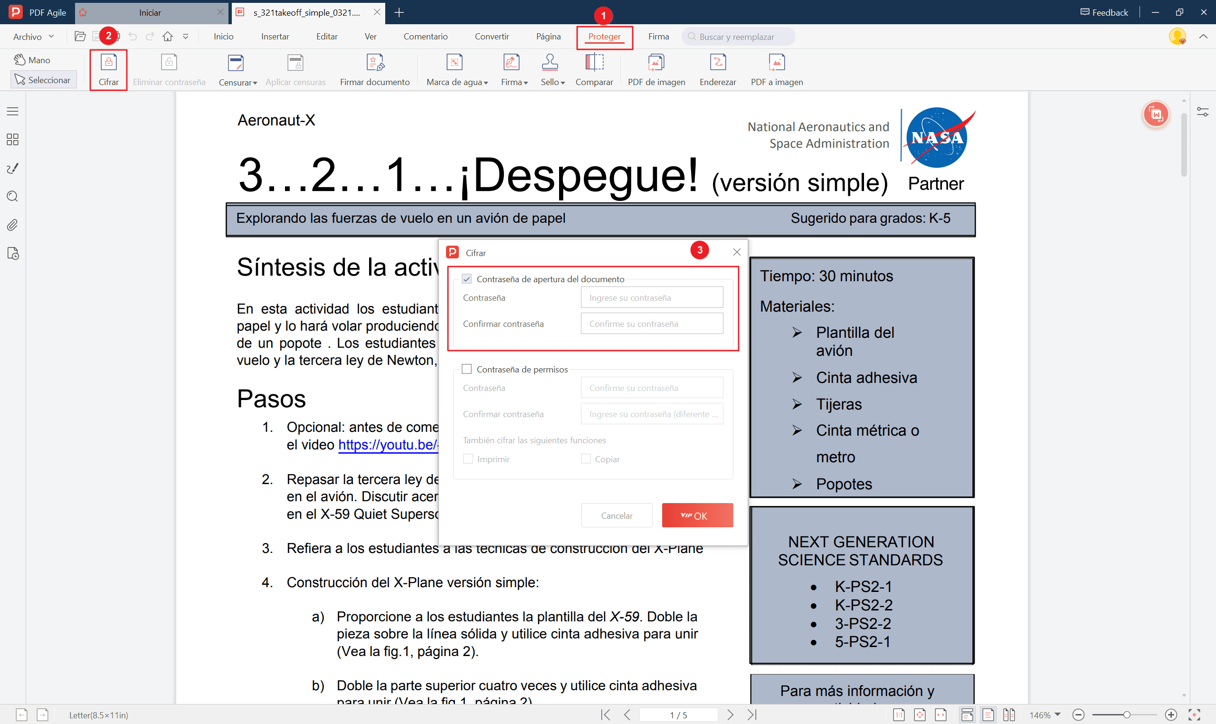Image resolution: width=1216 pixels, height=724 pixels.
Task: Enable the Contraseña de permisos checkbox
Action: point(467,369)
